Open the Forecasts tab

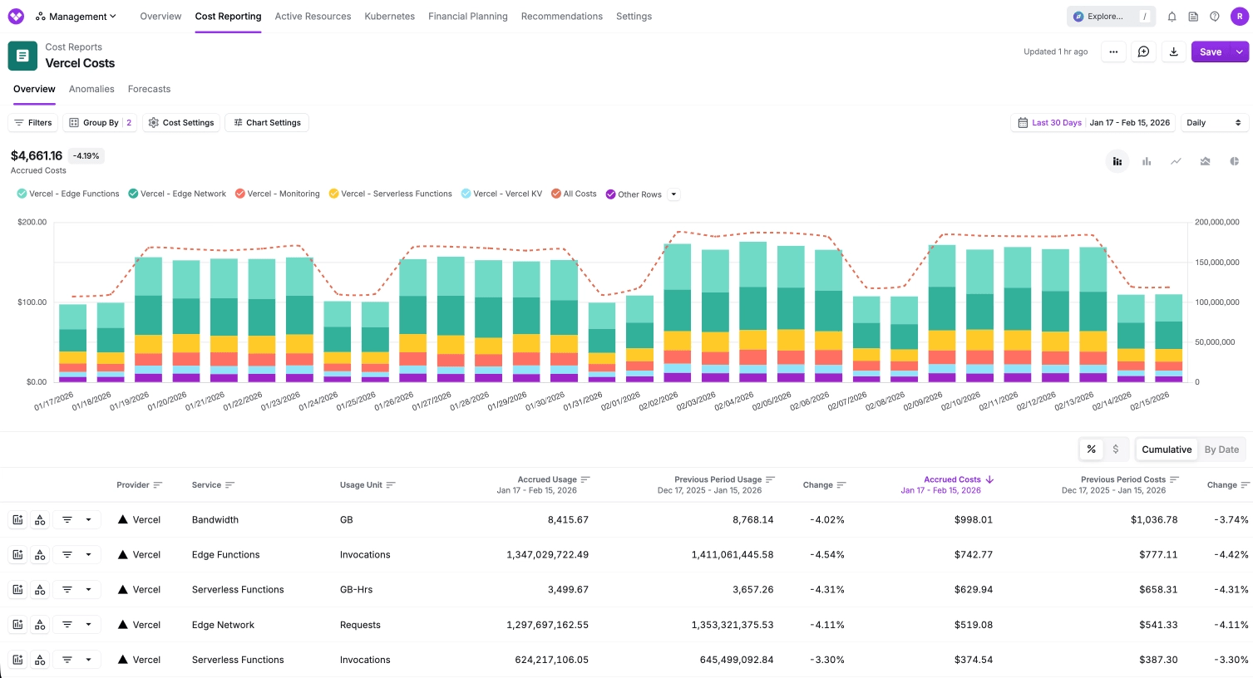tap(149, 89)
